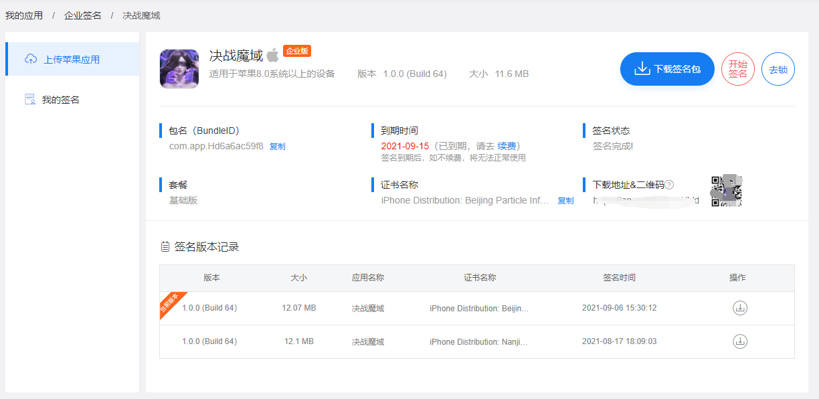This screenshot has width=819, height=399.
Task: Click iPhone Distribution: Nanji… certificate cell
Action: pos(479,341)
